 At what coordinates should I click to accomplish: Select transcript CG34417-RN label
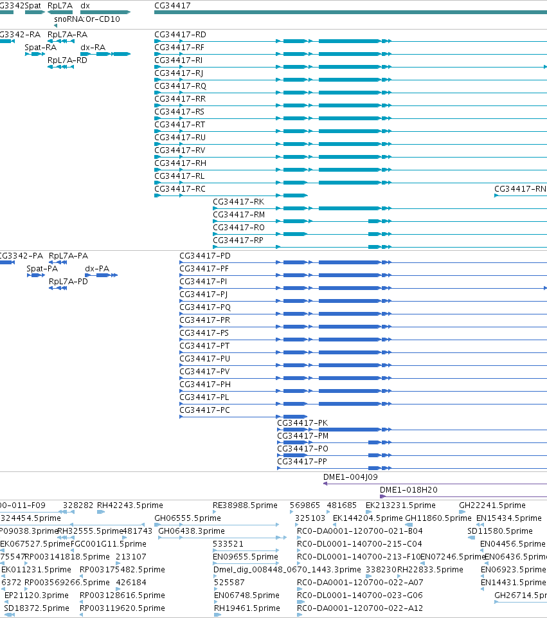point(520,189)
